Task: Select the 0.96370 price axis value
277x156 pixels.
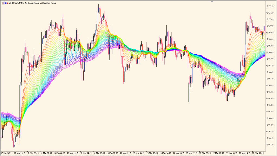Action: point(270,112)
